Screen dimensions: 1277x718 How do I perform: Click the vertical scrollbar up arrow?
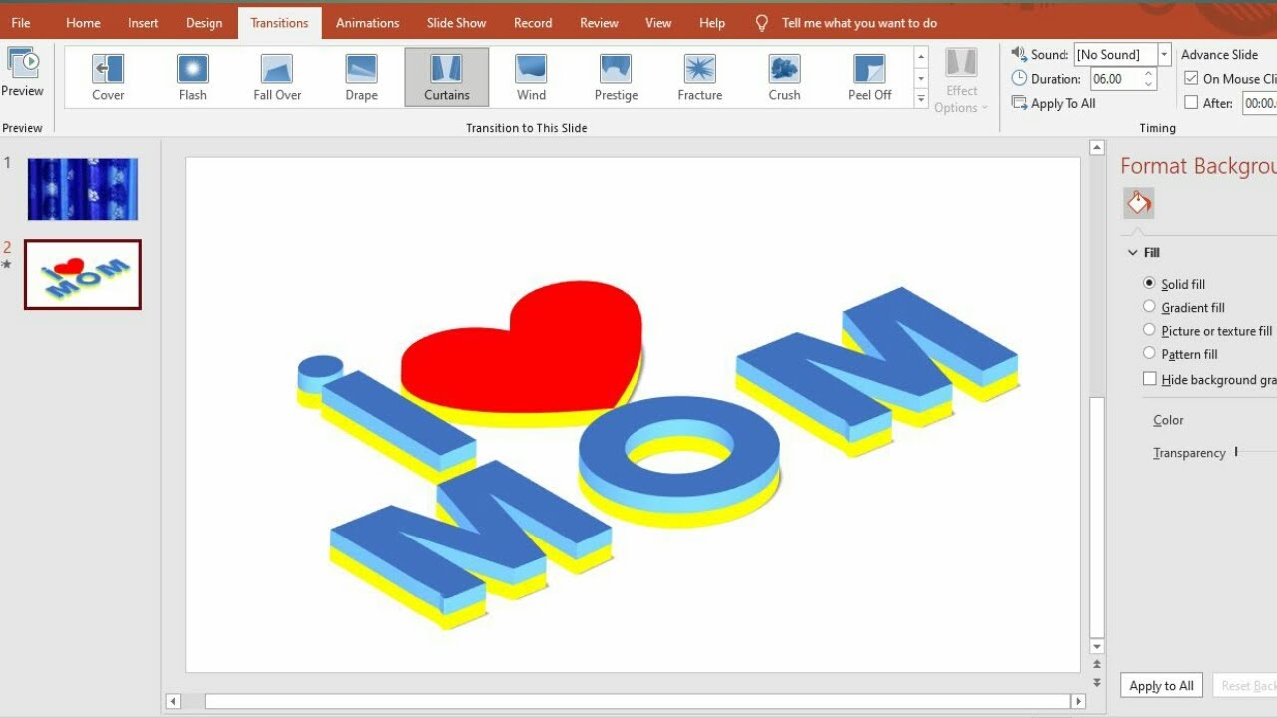coord(1097,148)
